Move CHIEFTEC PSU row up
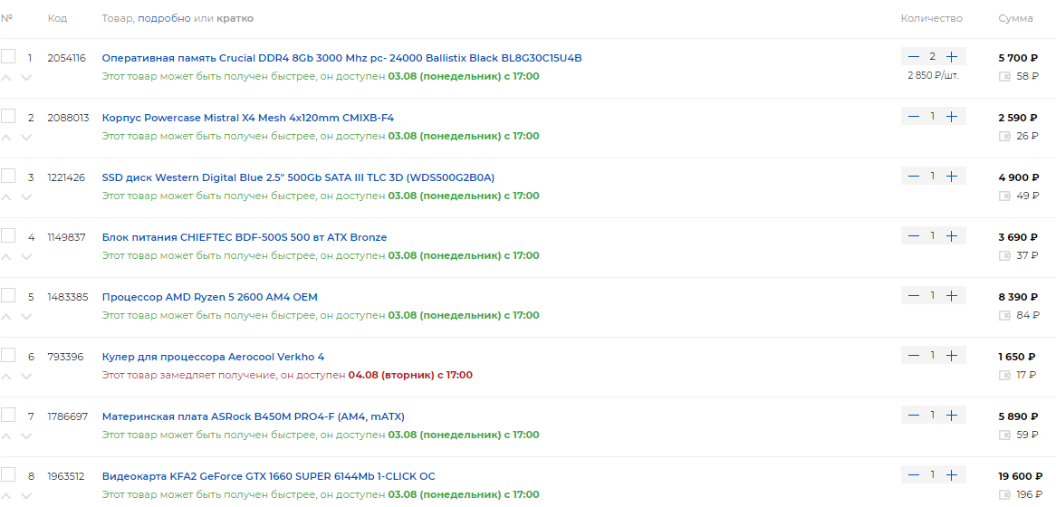The image size is (1056, 507). (6, 256)
